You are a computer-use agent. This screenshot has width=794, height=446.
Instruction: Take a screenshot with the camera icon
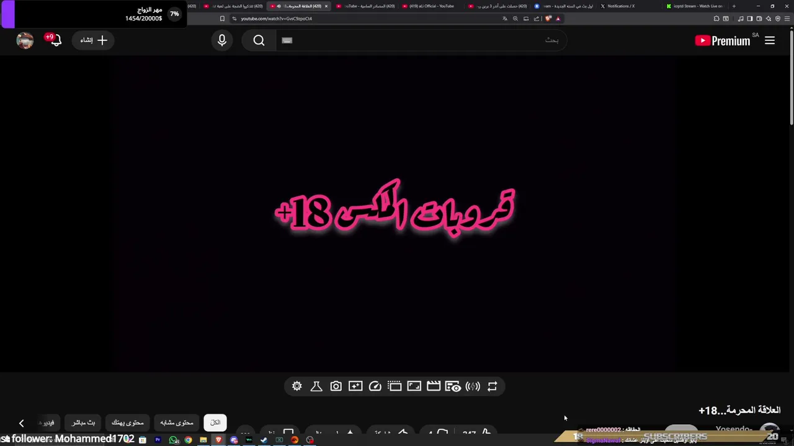336,387
